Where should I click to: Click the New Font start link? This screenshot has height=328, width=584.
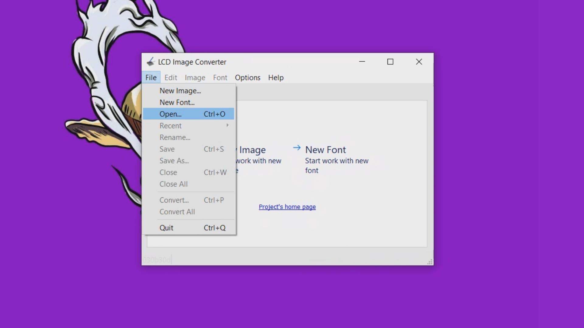point(325,150)
